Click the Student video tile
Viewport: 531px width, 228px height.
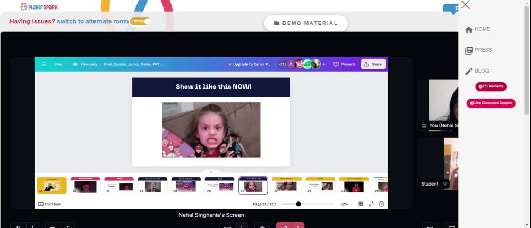438,164
